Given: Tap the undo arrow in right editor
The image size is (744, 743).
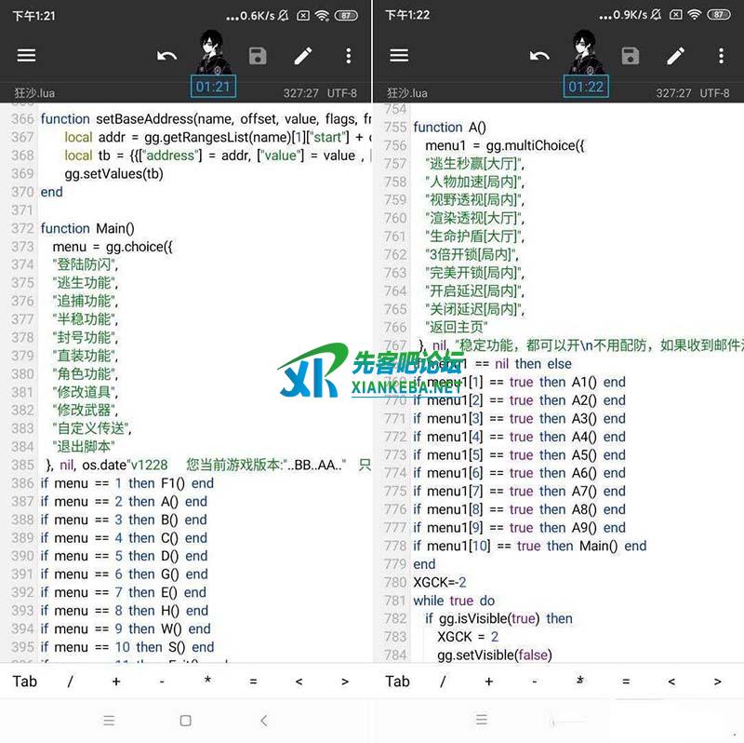Looking at the screenshot, I should pos(539,56).
